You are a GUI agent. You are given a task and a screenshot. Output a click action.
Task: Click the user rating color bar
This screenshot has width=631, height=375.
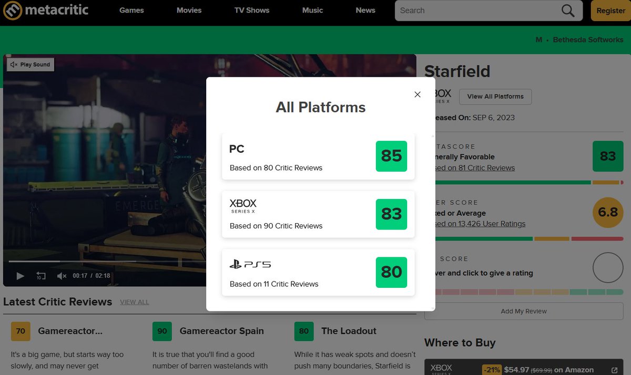(528, 292)
